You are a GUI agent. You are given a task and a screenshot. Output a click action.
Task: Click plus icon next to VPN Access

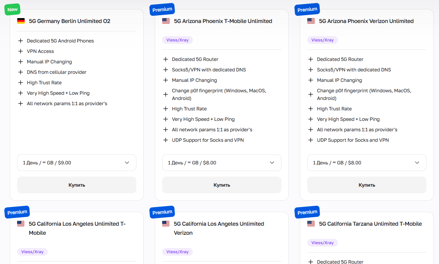(21, 51)
